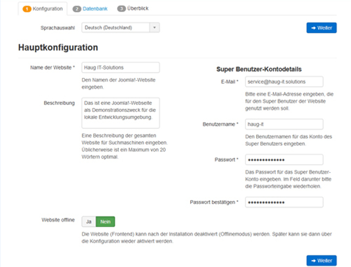
Task: Focus the Name der Website field
Action: [x=121, y=67]
